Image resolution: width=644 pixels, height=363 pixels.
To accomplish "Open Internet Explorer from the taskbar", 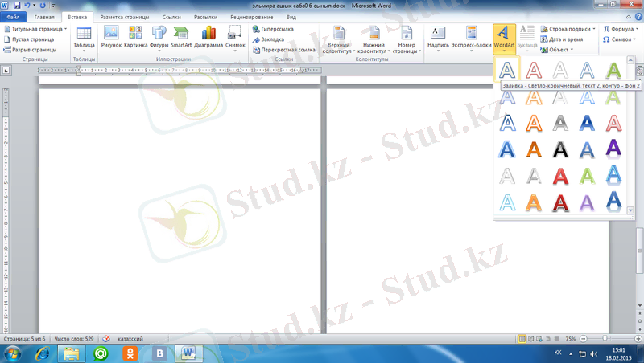I will click(43, 353).
